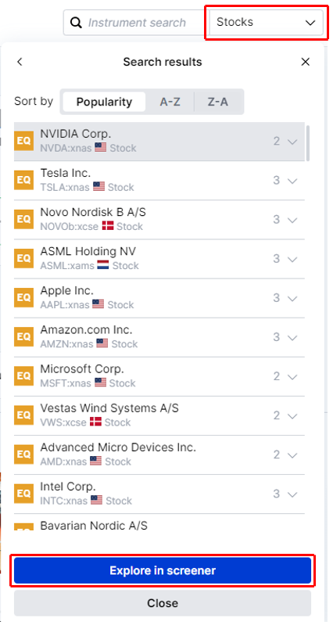Click the EQ badge next to Tesla Inc.

[24, 180]
